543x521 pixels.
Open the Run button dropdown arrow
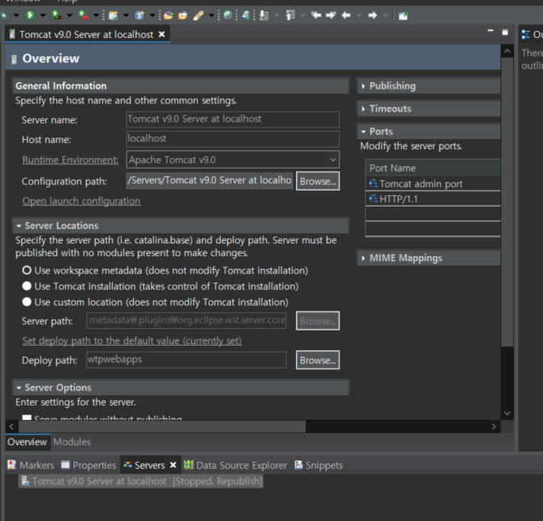pos(43,16)
